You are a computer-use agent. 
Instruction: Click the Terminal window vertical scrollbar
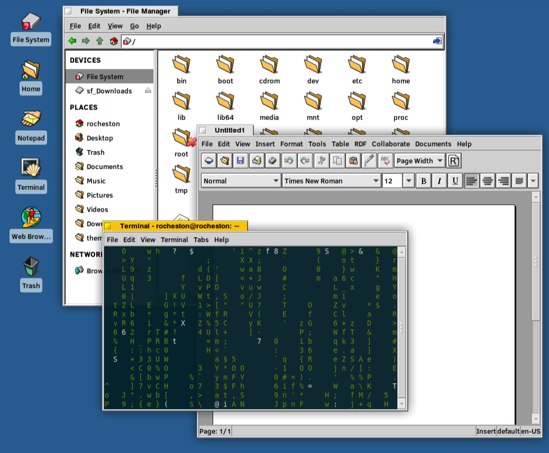click(x=401, y=328)
